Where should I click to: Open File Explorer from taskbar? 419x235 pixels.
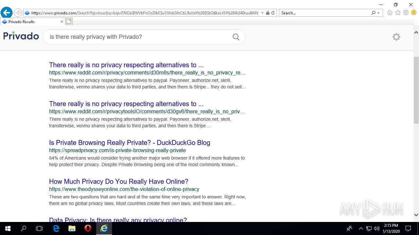pyautogui.click(x=72, y=228)
